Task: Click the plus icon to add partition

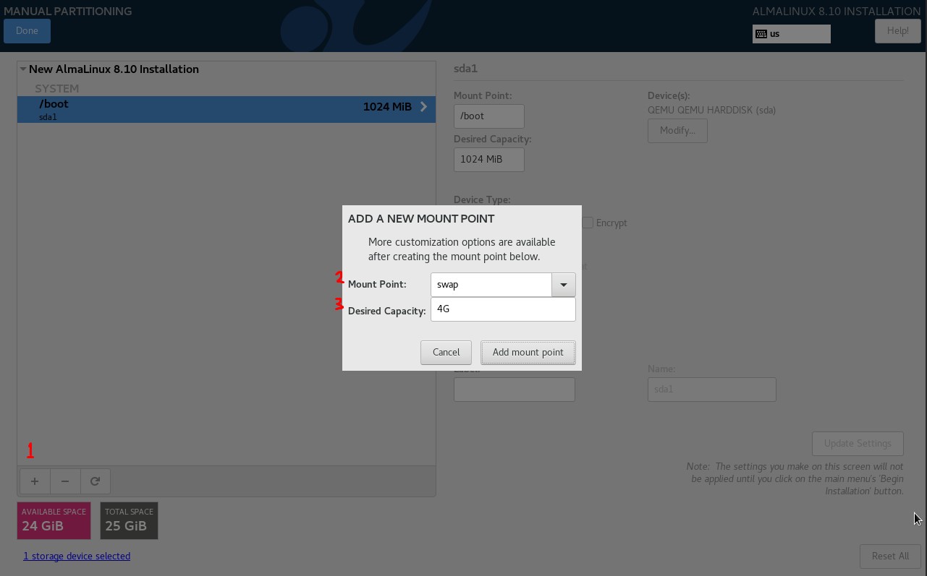Action: tap(34, 481)
